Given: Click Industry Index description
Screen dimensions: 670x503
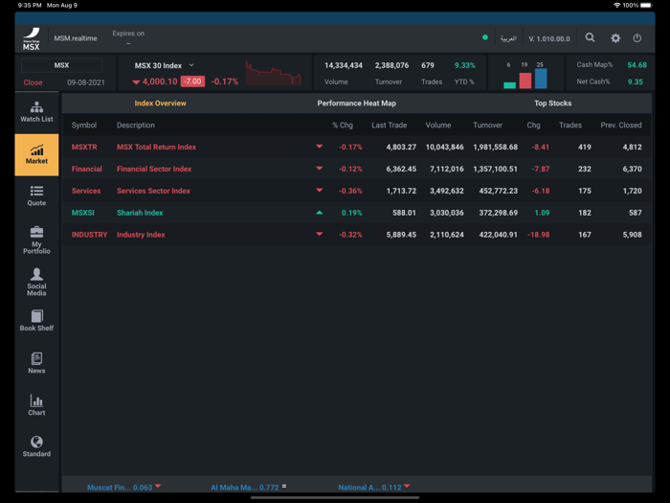Looking at the screenshot, I should pos(141,235).
